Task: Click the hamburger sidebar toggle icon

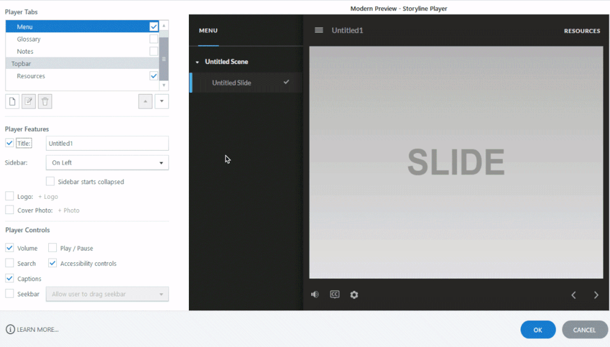Action: coord(318,30)
